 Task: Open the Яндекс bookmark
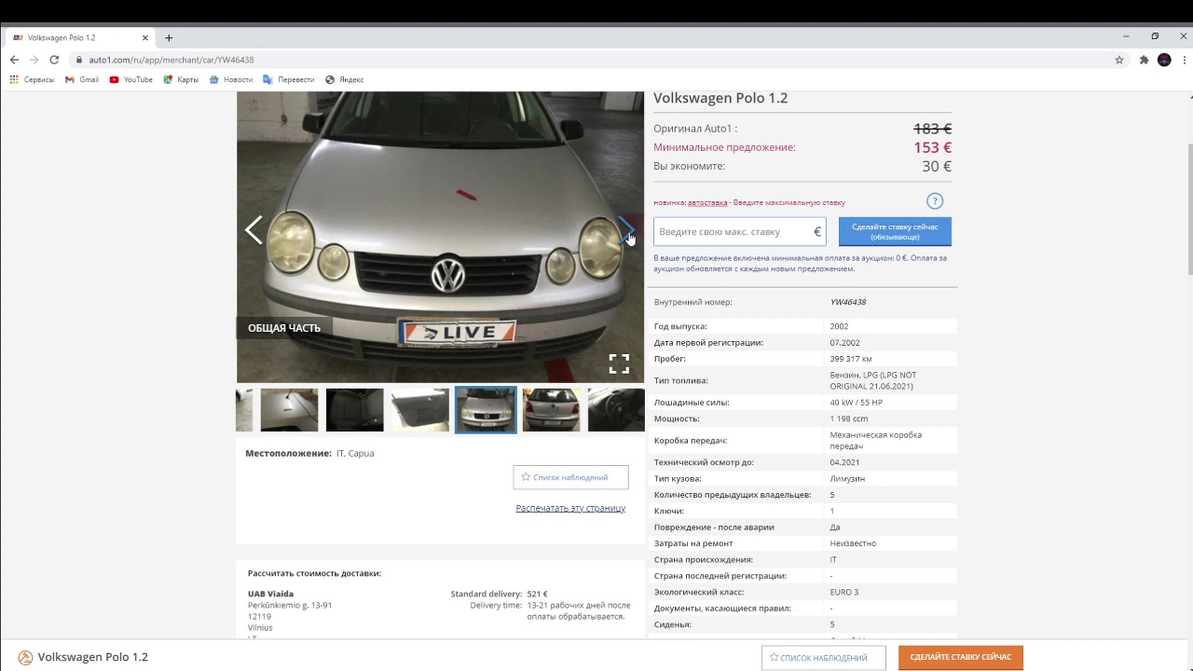345,79
